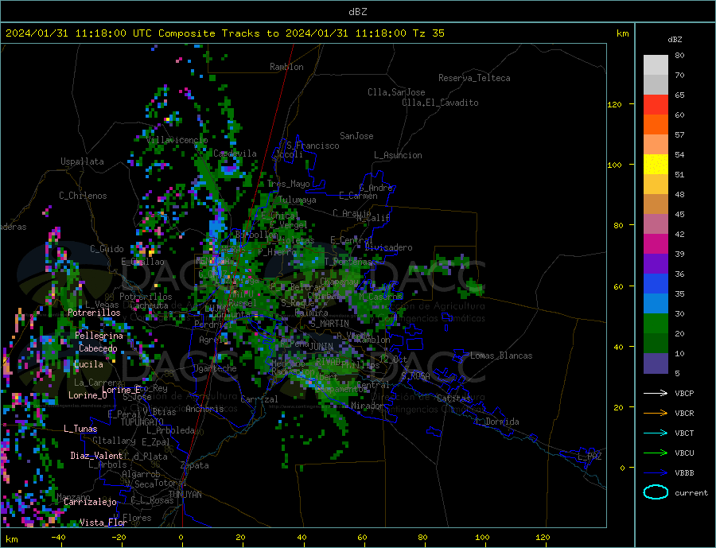The image size is (716, 548).
Task: Click the Divisadero map label
Action: [388, 247]
